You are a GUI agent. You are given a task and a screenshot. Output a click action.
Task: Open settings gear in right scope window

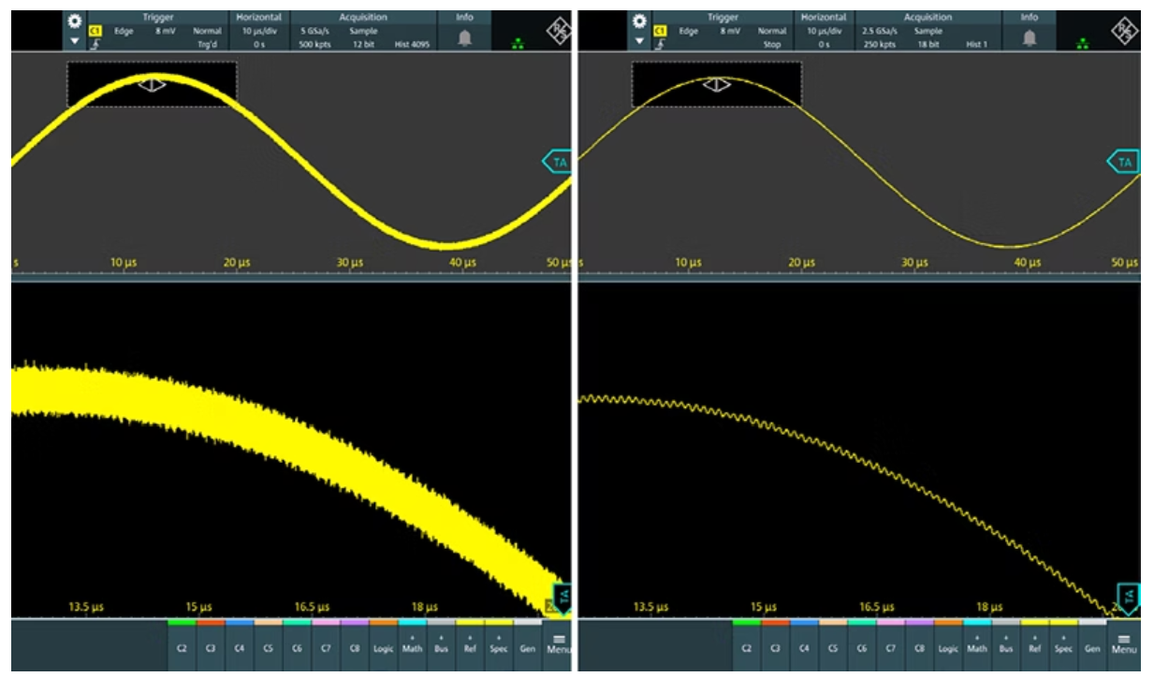click(x=640, y=22)
